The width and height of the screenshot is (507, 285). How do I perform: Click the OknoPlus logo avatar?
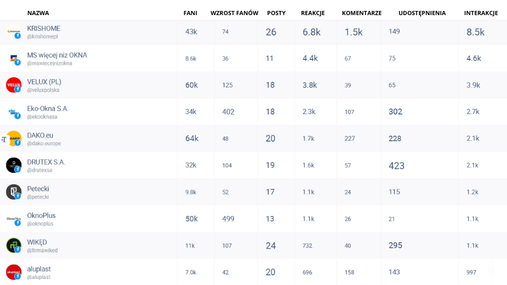click(x=13, y=219)
